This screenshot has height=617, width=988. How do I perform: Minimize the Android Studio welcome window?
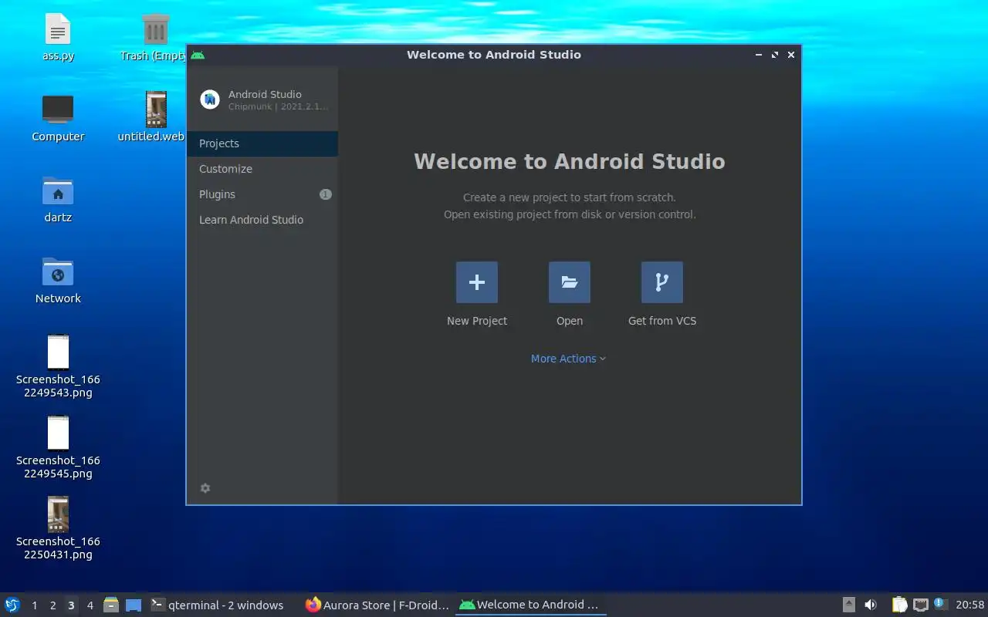(759, 55)
